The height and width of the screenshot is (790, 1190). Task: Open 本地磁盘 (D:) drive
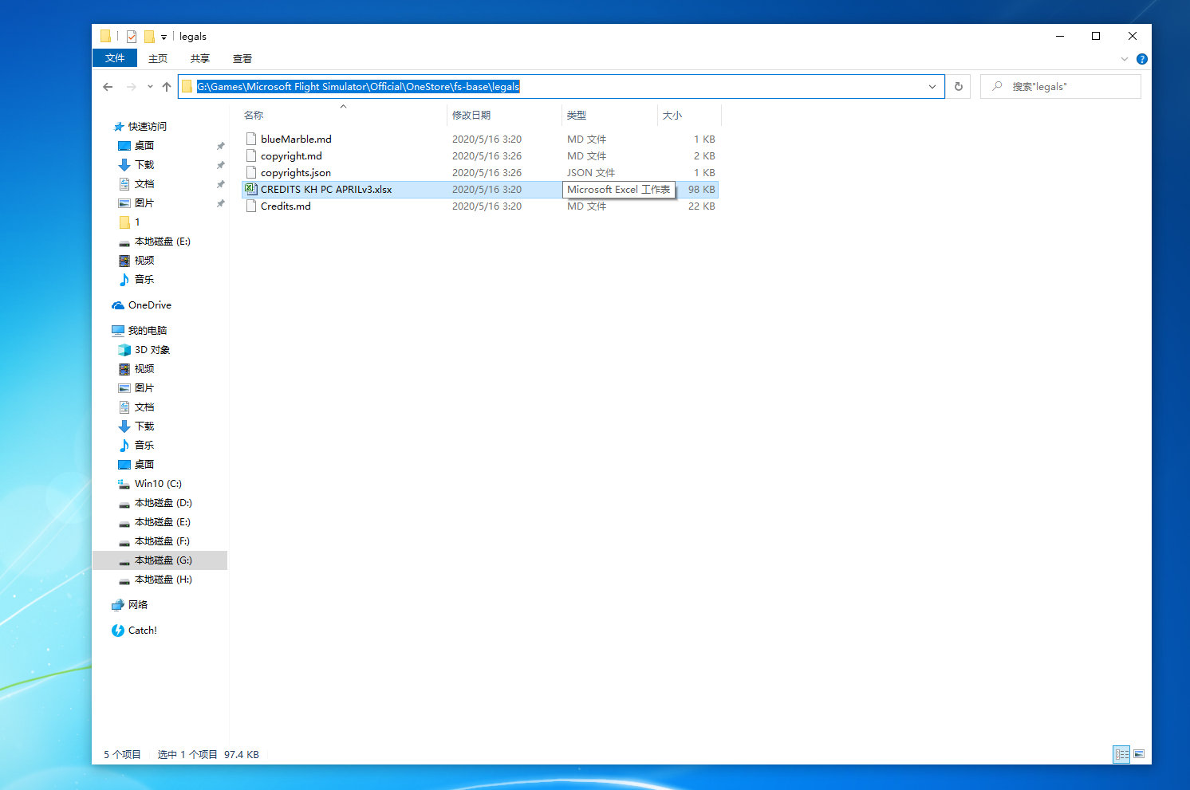164,503
